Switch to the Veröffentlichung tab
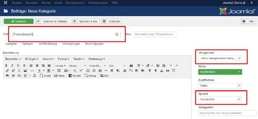 pyautogui.click(x=47, y=44)
